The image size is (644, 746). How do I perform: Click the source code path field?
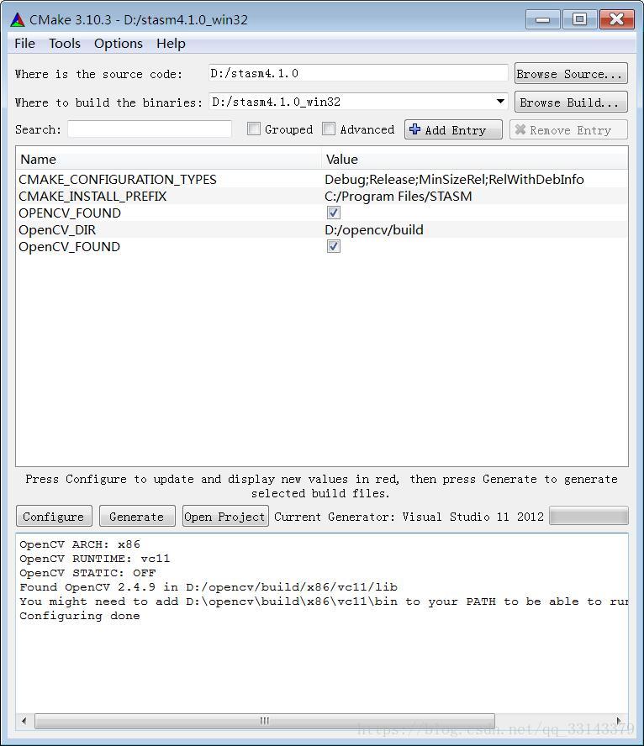358,73
